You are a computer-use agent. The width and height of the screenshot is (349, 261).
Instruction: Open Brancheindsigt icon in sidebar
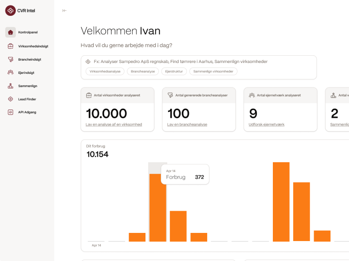click(x=10, y=59)
